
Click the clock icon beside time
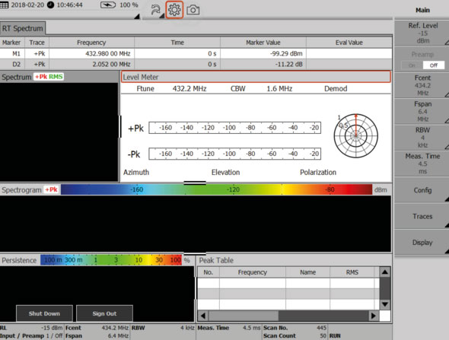[x=51, y=5]
